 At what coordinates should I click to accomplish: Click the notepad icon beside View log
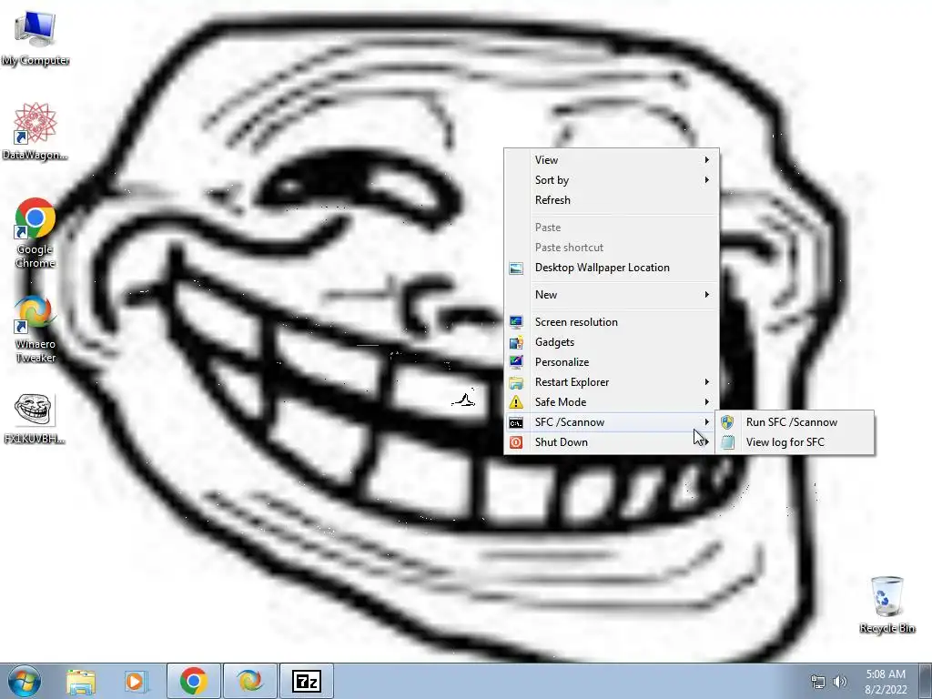point(727,442)
